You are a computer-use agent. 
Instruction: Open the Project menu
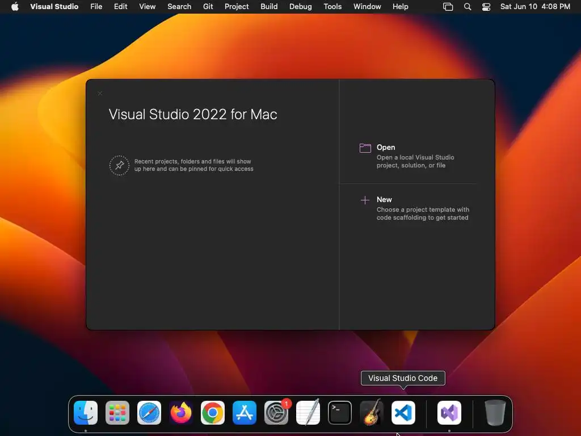[237, 6]
